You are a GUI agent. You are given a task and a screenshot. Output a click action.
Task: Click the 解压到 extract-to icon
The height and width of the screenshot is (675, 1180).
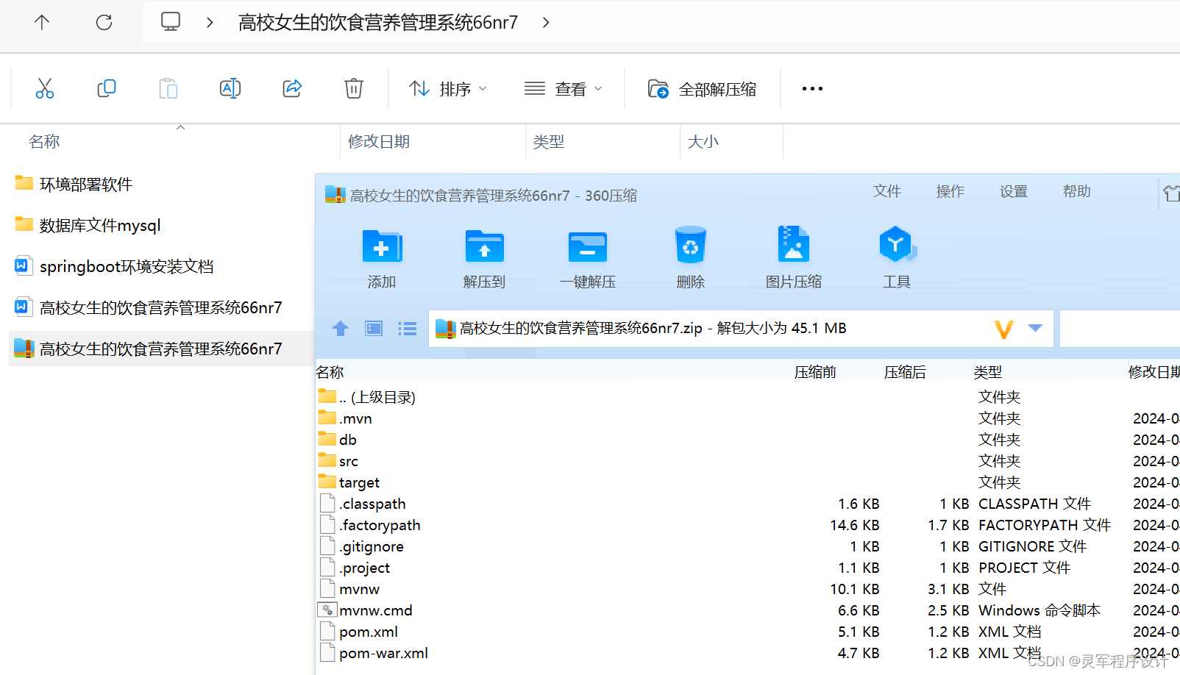[485, 257]
